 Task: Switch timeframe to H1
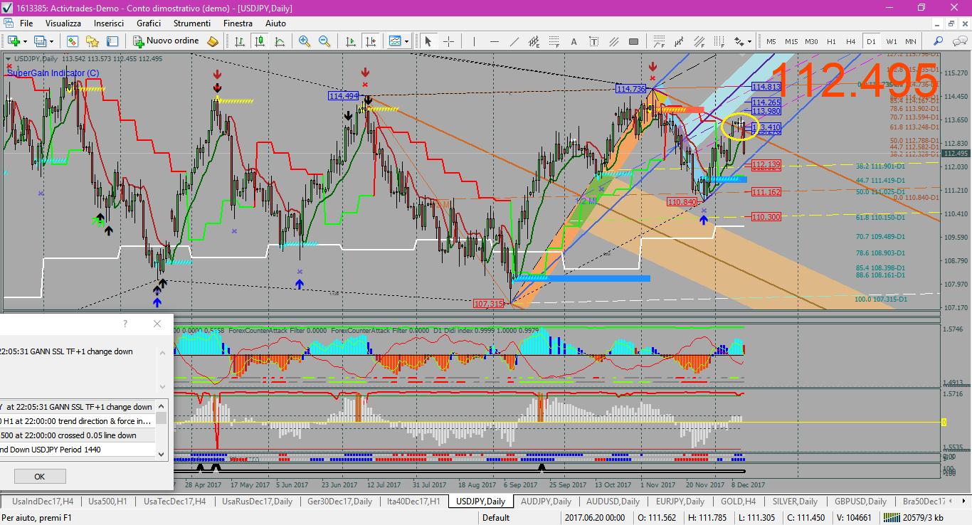pos(831,41)
